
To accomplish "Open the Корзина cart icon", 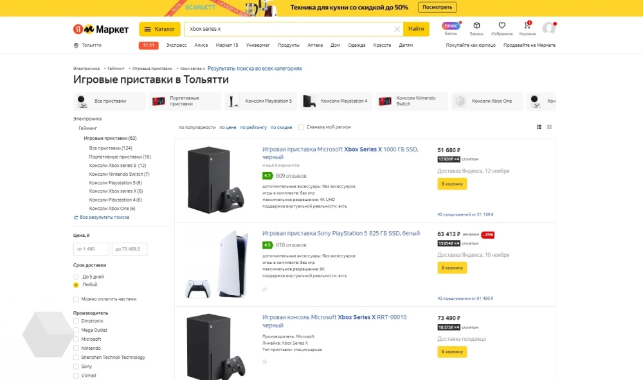I will tap(527, 26).
